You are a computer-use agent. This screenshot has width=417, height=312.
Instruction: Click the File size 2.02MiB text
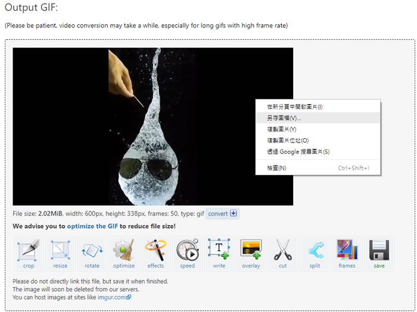[x=38, y=214]
